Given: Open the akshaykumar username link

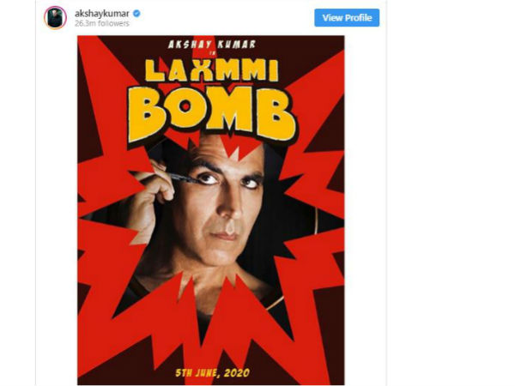Looking at the screenshot, I should [102, 14].
